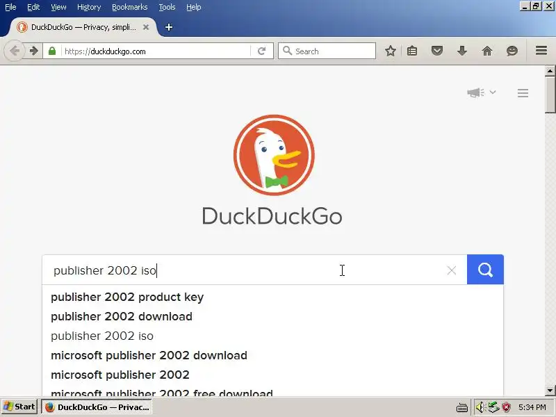Open the View menu

tap(58, 7)
